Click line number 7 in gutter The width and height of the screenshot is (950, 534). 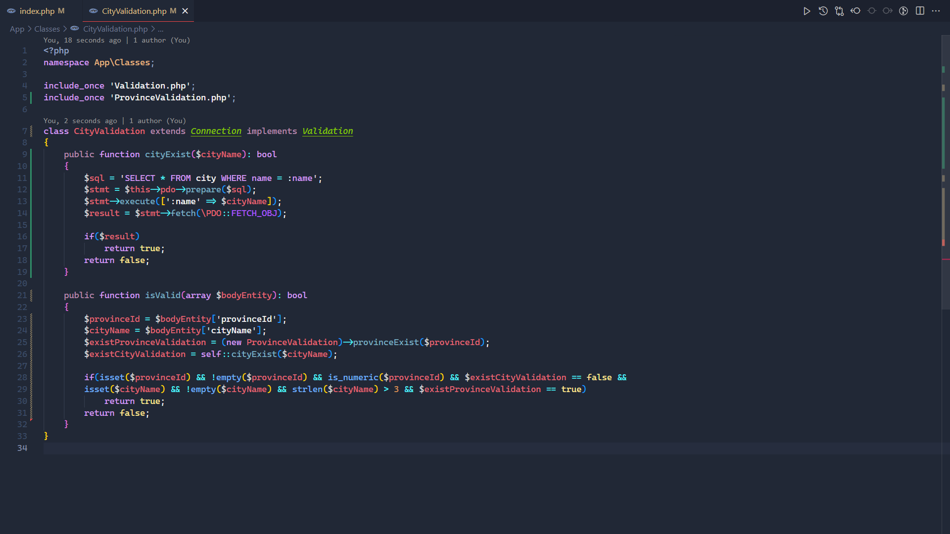pyautogui.click(x=25, y=131)
